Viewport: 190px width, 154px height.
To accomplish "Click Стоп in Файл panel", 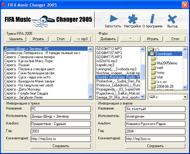I will click(x=175, y=39).
